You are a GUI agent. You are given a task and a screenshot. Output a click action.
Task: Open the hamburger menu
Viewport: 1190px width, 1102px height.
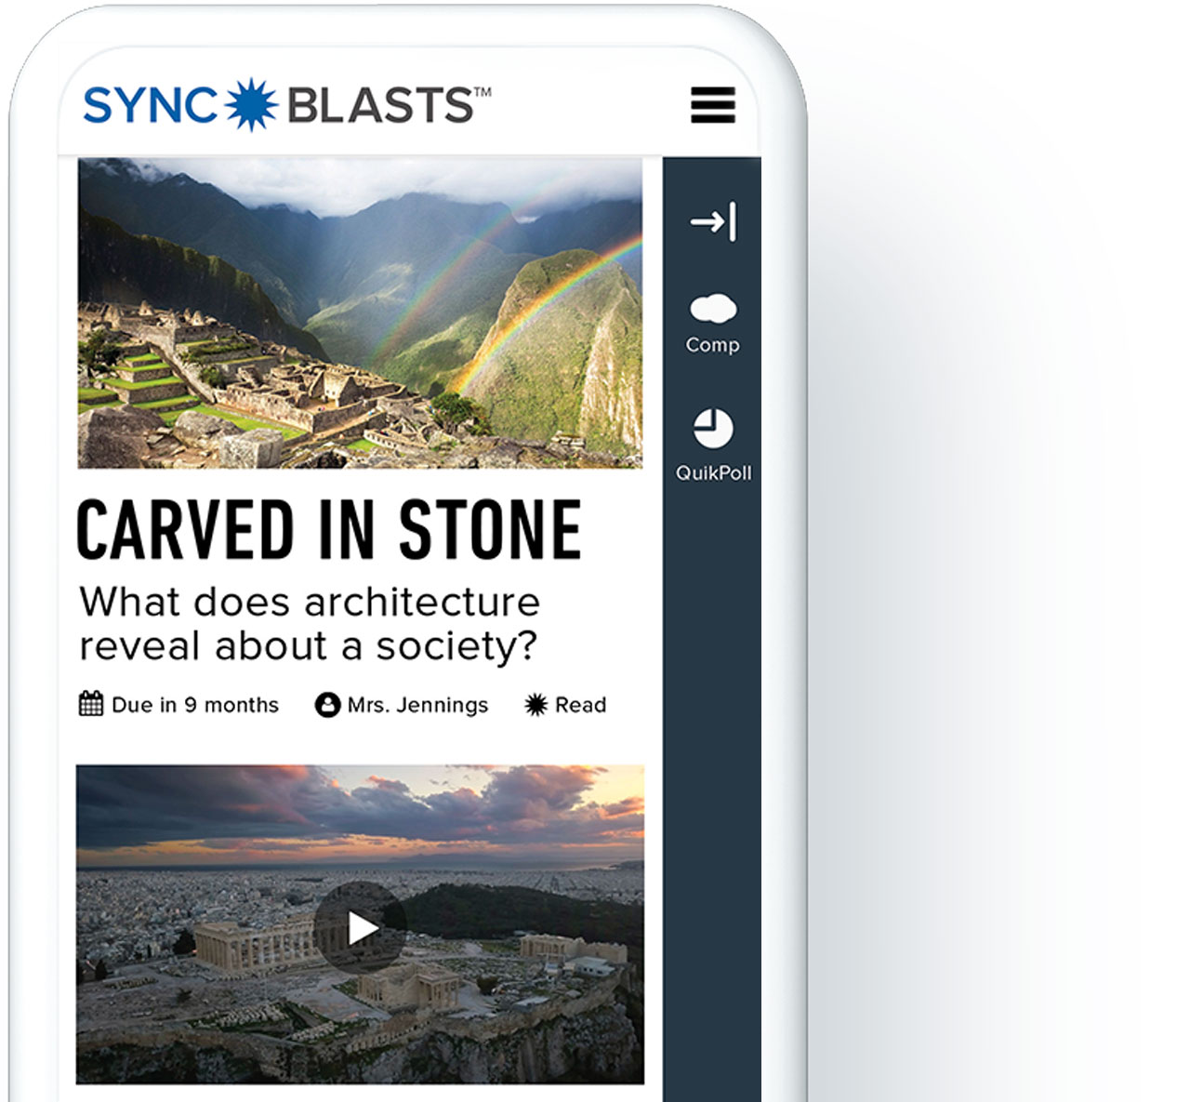(713, 105)
